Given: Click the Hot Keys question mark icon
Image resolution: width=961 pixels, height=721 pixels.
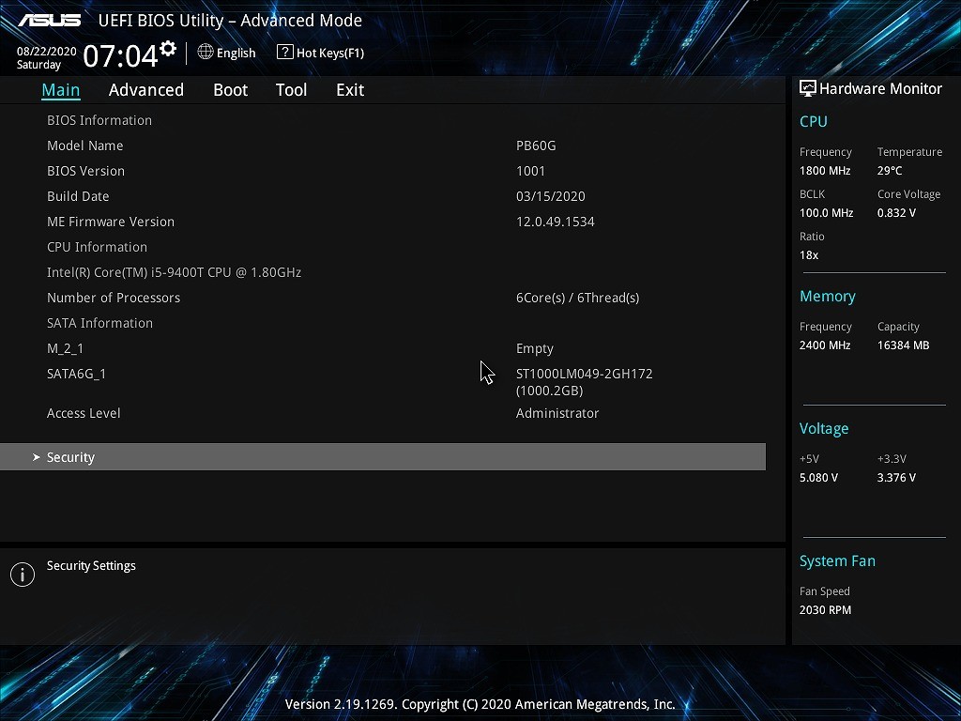Looking at the screenshot, I should (x=284, y=53).
